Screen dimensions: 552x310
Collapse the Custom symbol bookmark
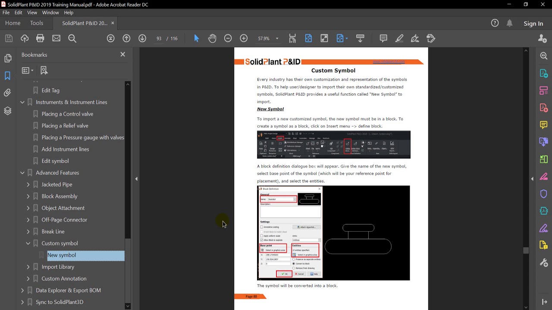[28, 243]
